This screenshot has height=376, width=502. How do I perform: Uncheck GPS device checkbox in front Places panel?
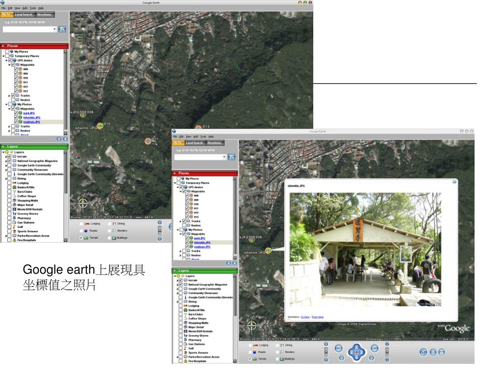click(x=181, y=187)
